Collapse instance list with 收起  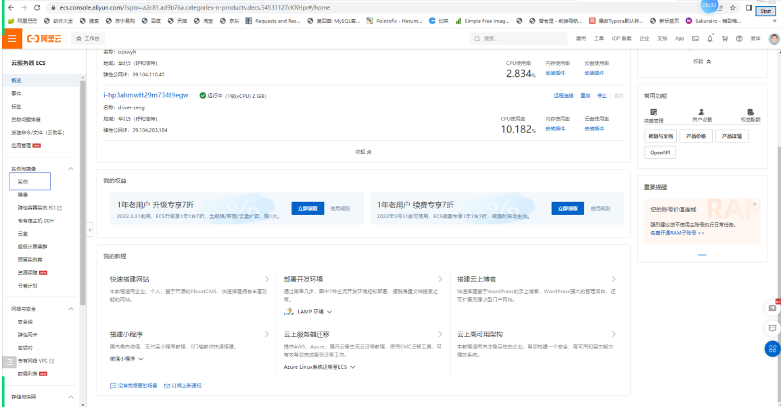(363, 152)
